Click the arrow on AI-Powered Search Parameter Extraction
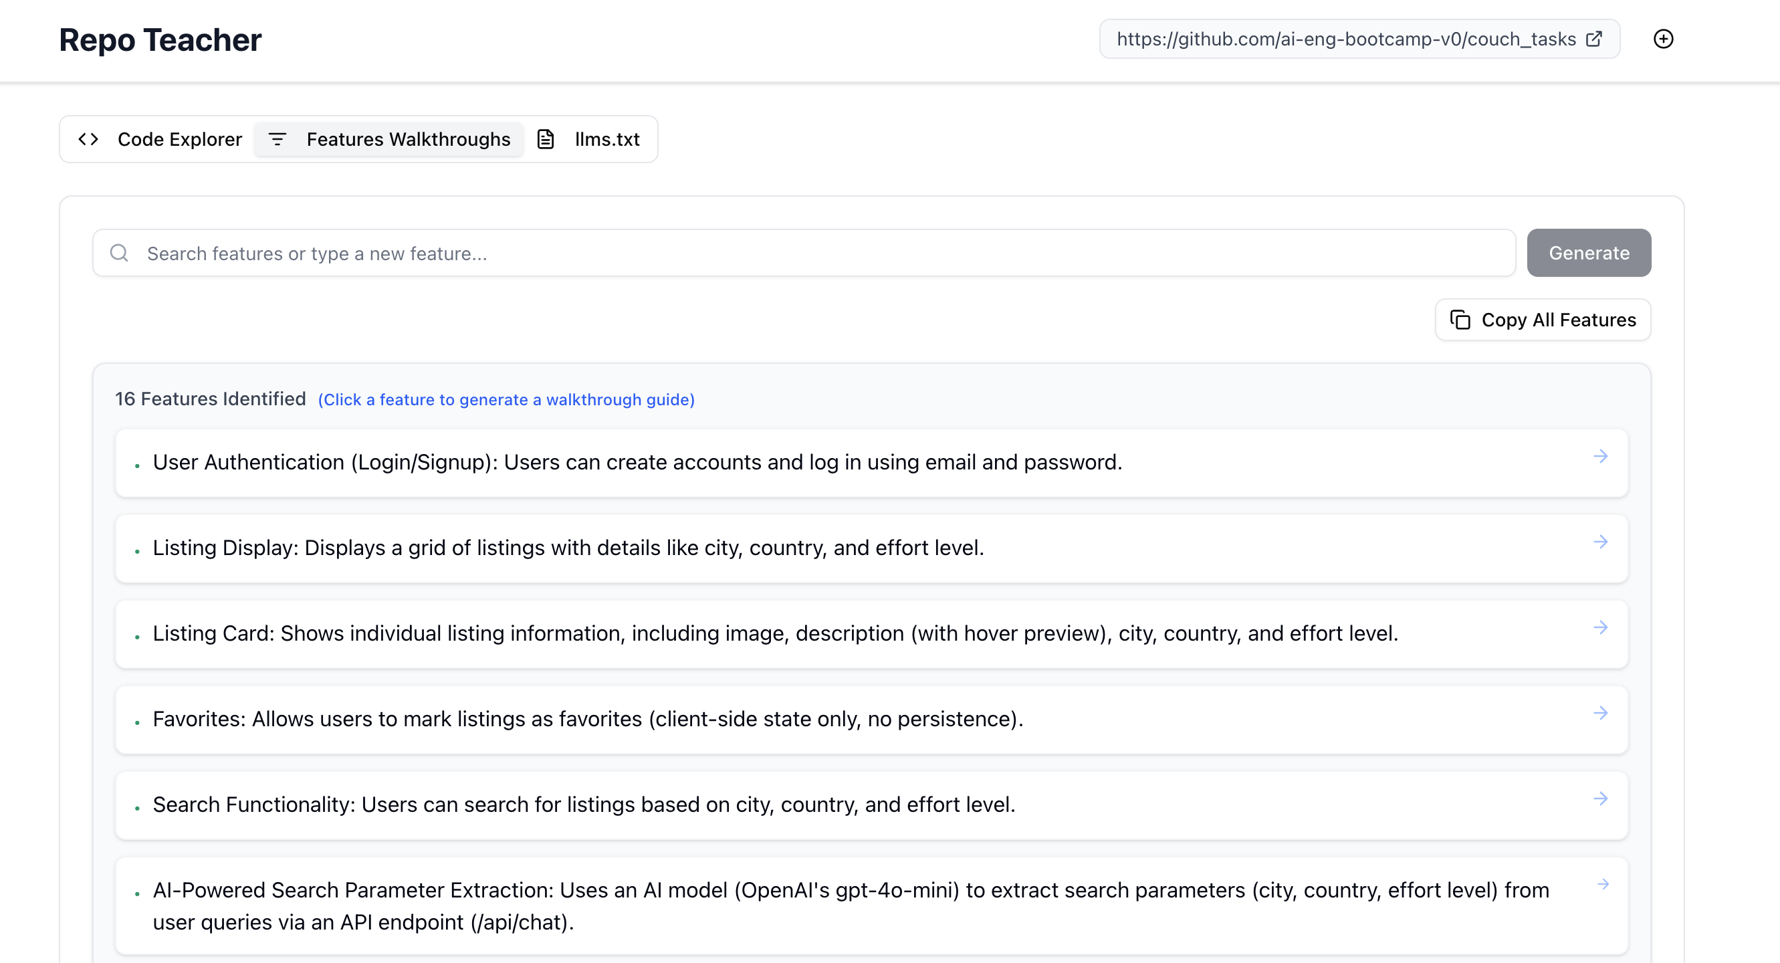This screenshot has height=963, width=1780. click(x=1603, y=884)
